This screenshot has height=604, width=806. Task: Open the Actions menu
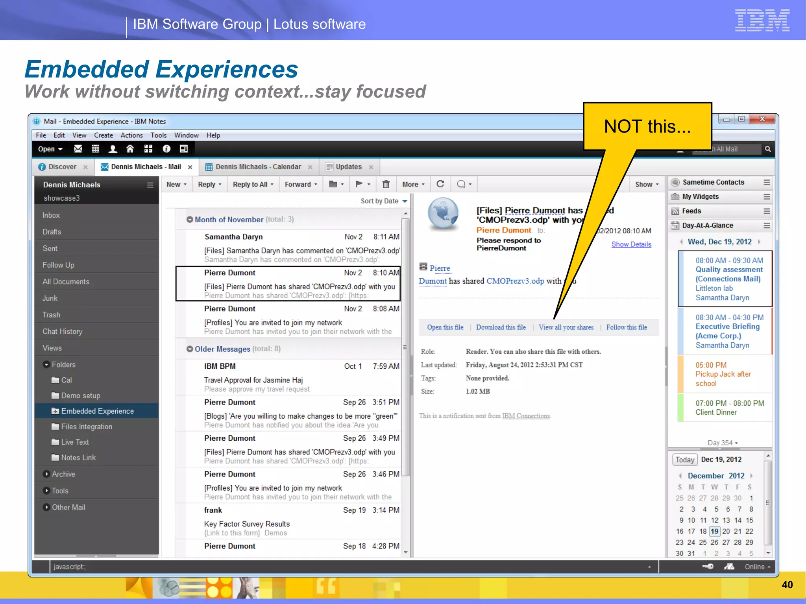pyautogui.click(x=131, y=135)
